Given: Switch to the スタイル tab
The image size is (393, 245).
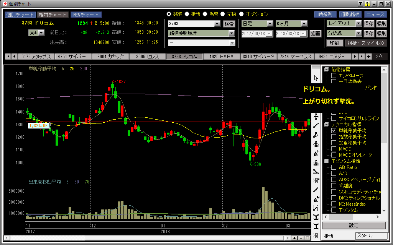Looking at the screenshot, I should [370, 236].
